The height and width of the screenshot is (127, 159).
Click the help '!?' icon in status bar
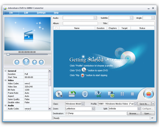(152, 118)
